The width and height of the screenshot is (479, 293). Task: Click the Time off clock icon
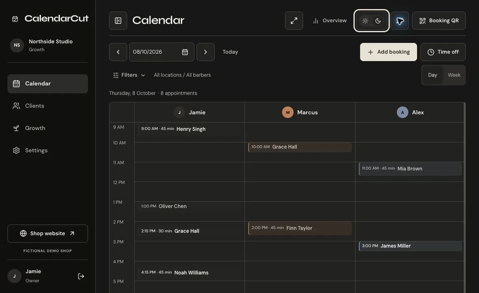coord(431,52)
